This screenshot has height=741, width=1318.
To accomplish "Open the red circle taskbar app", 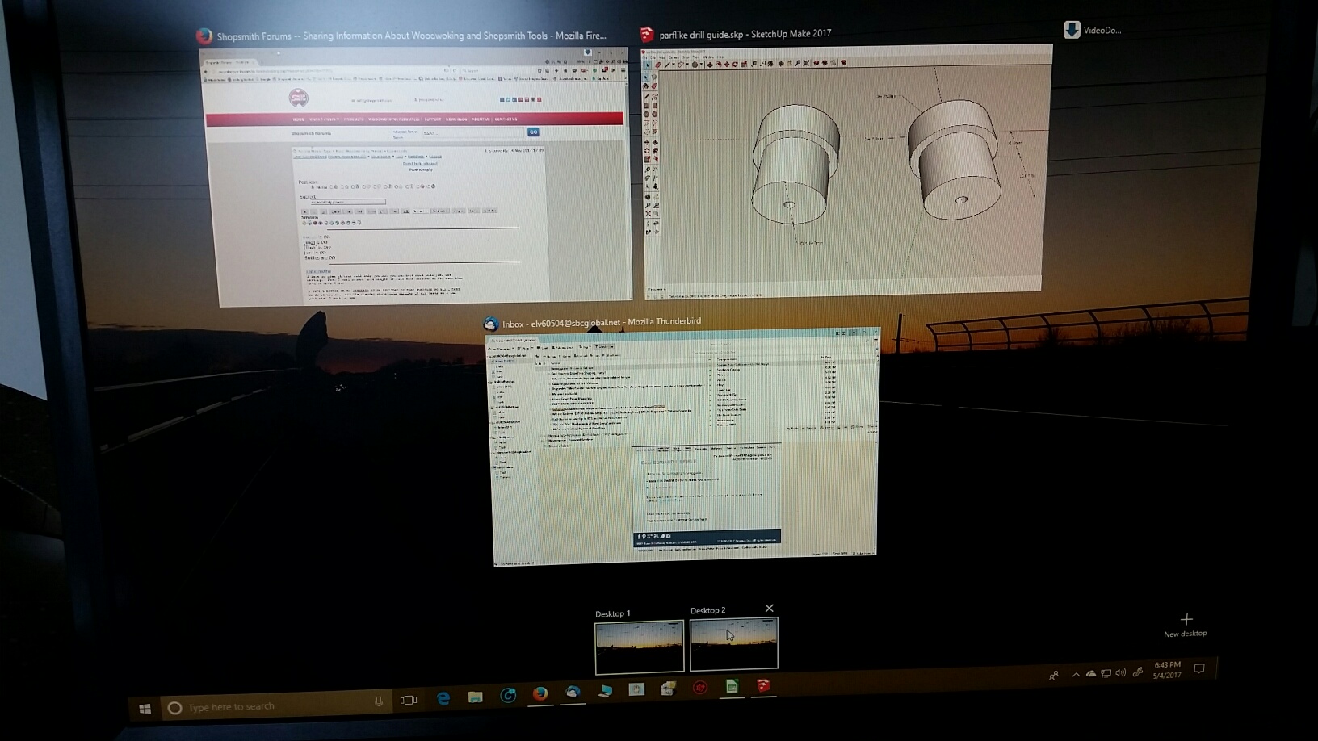I will (x=700, y=688).
